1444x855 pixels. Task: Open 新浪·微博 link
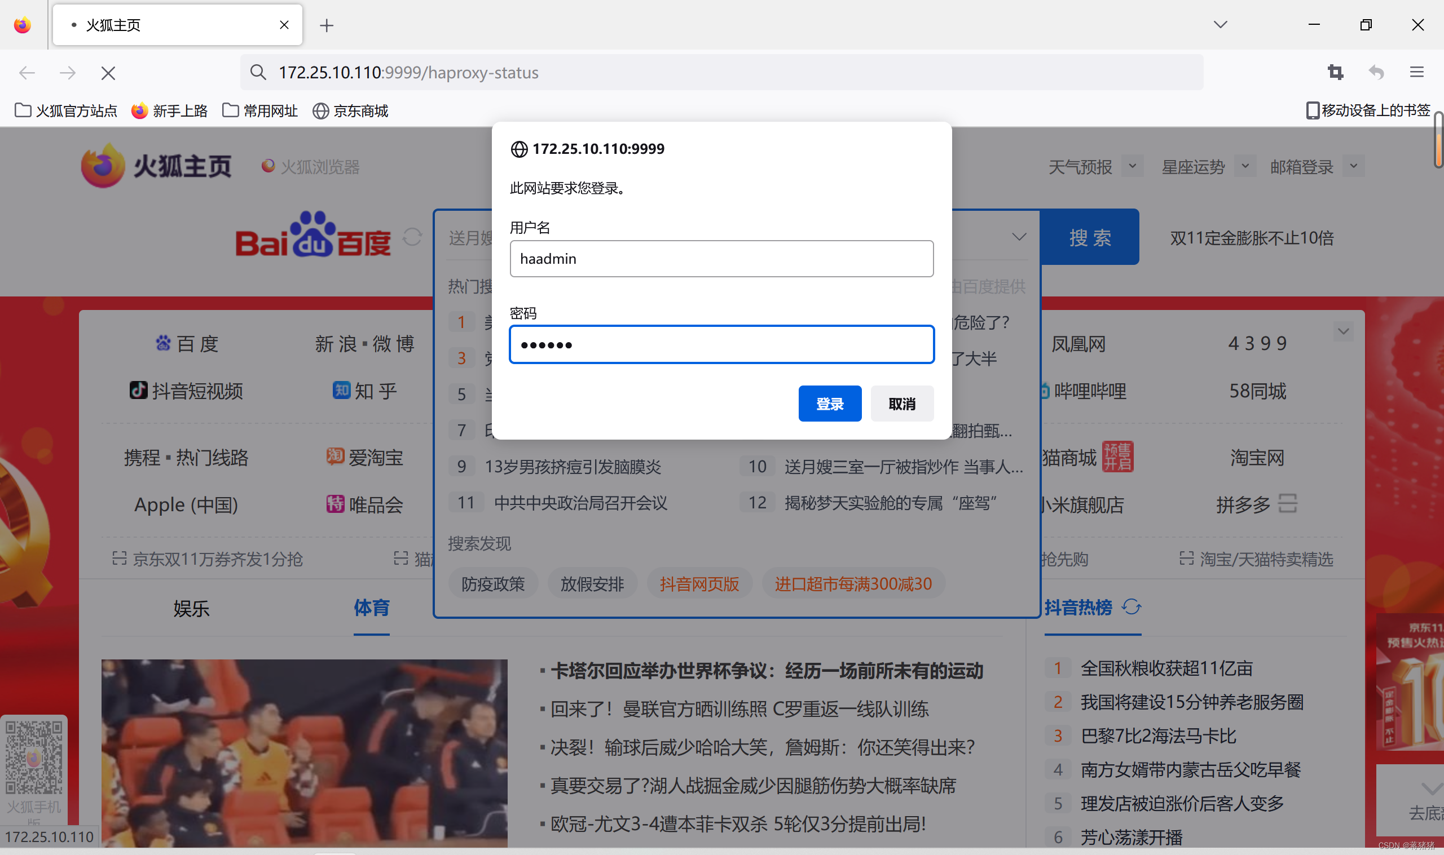pyautogui.click(x=365, y=344)
